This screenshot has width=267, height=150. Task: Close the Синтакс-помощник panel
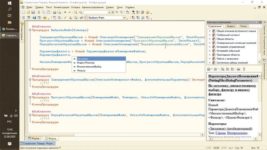click(260, 22)
